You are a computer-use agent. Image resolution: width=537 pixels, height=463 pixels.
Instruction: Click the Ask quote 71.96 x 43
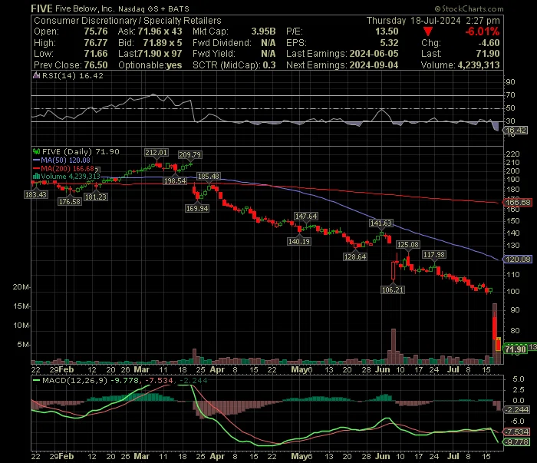click(160, 31)
